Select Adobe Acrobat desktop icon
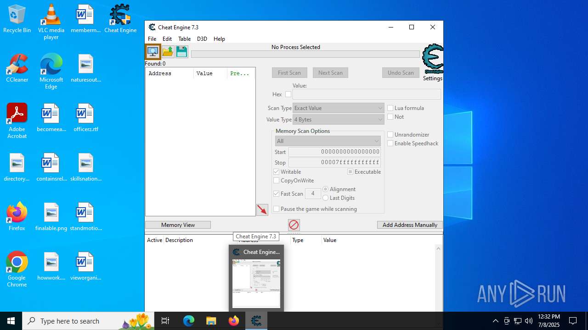 point(17,121)
